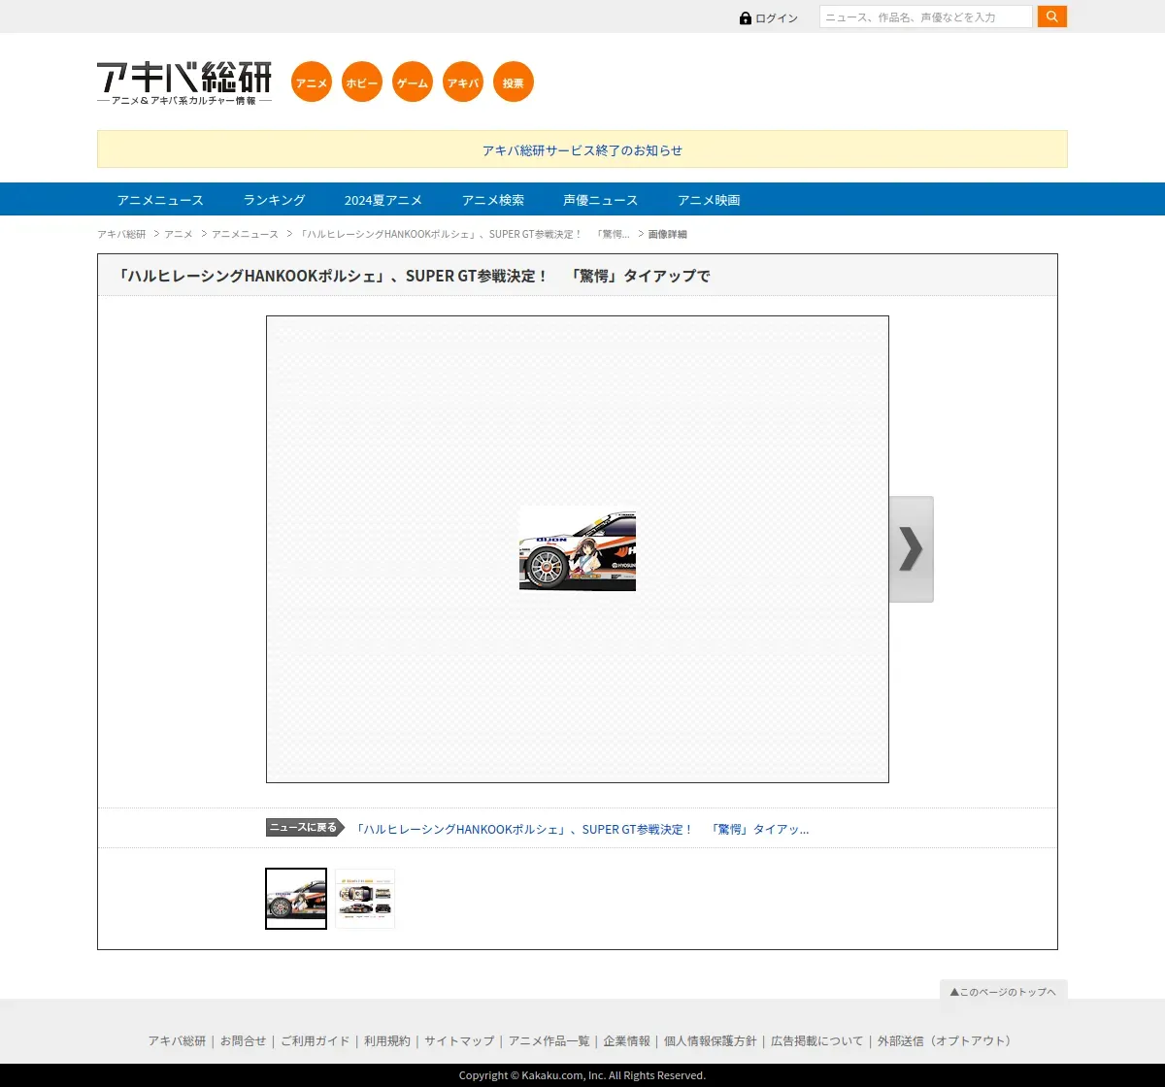Select 2024夏アニメ in navigation bar
This screenshot has height=1087, width=1165.
tap(383, 200)
